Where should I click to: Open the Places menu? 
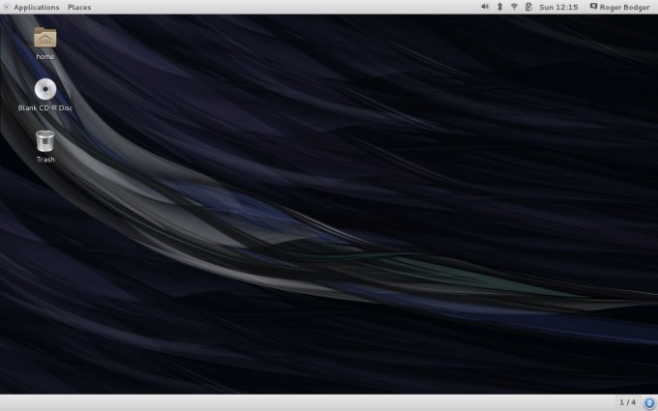tap(79, 7)
